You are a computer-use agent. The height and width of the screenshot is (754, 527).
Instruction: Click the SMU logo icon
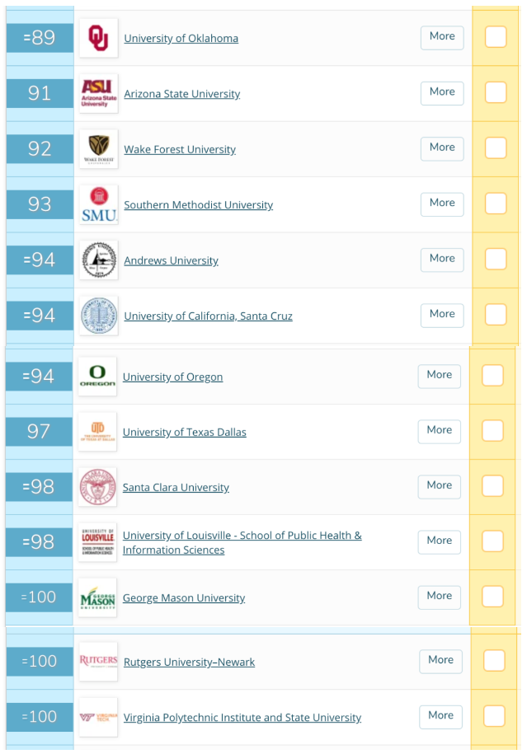click(99, 204)
